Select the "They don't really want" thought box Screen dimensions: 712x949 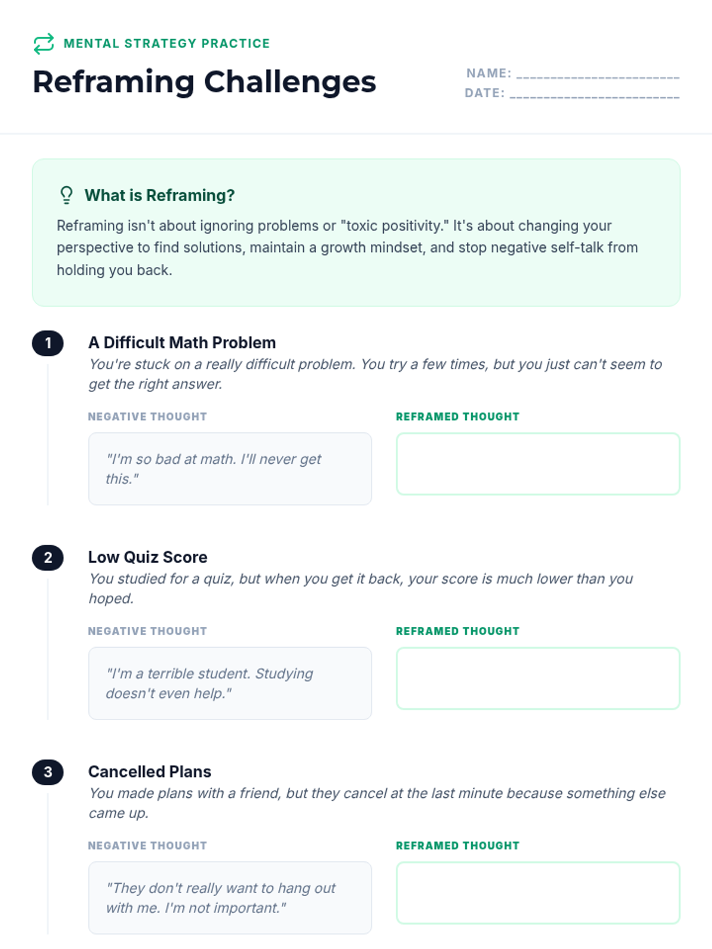pyautogui.click(x=230, y=898)
